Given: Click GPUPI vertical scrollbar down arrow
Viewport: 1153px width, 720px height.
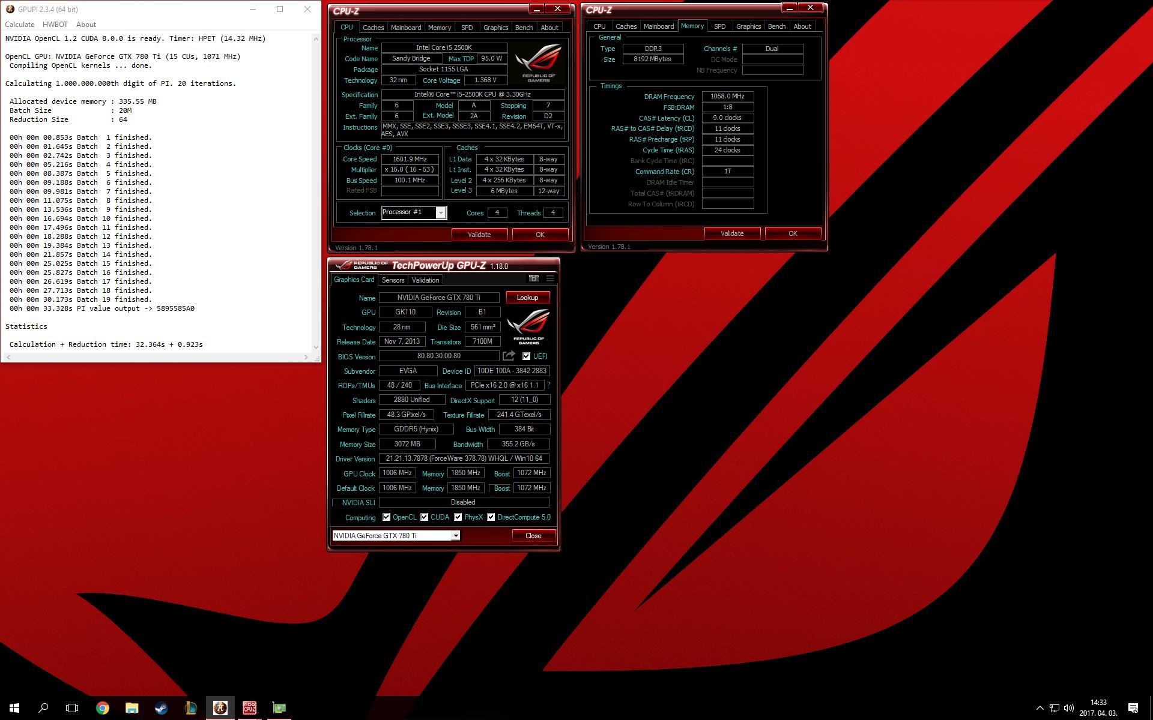Looking at the screenshot, I should [x=316, y=347].
